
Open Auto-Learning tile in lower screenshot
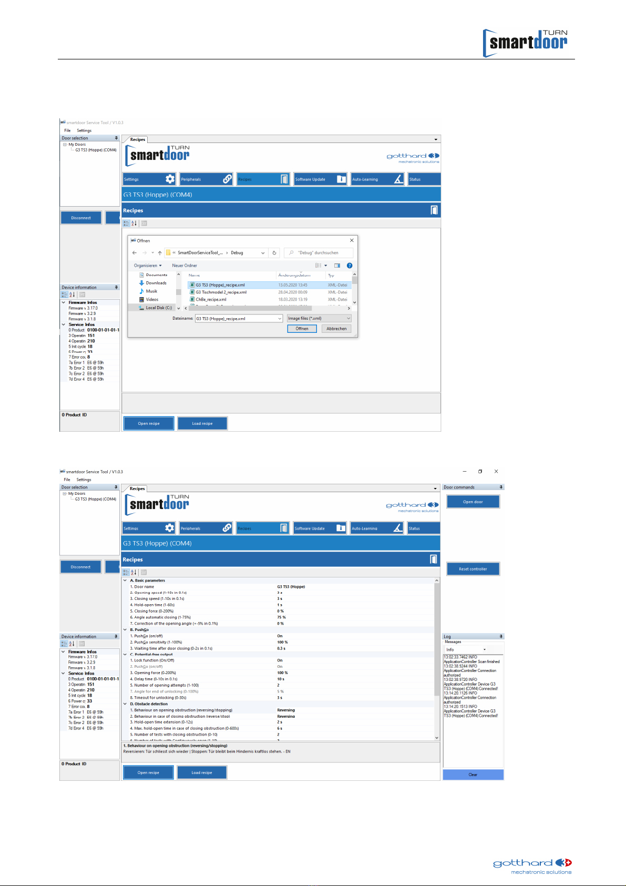pyautogui.click(x=377, y=528)
